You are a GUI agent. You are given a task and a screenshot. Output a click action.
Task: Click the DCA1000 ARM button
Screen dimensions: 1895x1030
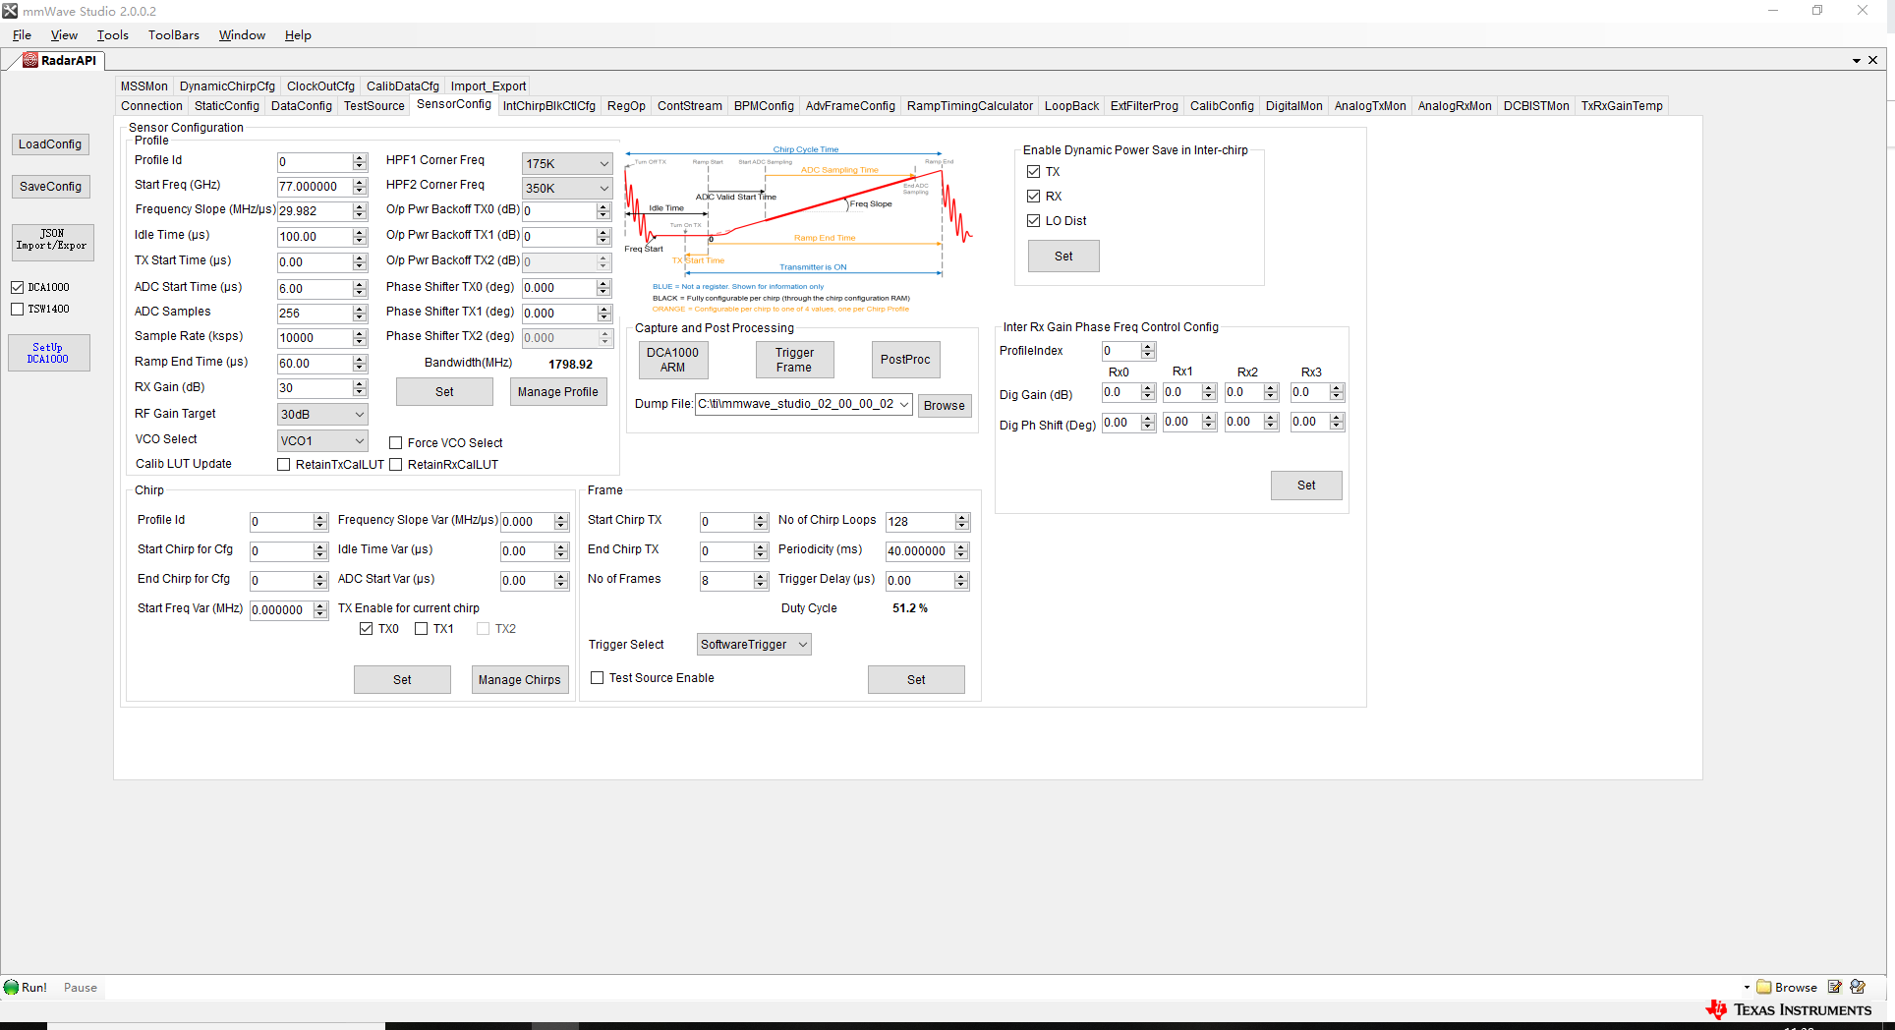(x=673, y=360)
